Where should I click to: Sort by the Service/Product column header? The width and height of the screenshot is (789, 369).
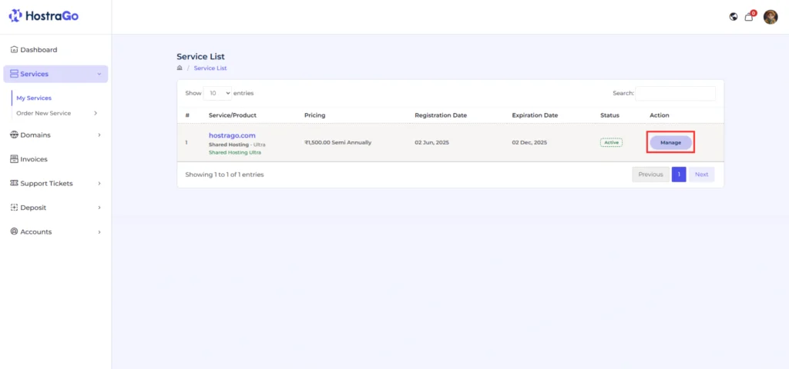(x=233, y=115)
